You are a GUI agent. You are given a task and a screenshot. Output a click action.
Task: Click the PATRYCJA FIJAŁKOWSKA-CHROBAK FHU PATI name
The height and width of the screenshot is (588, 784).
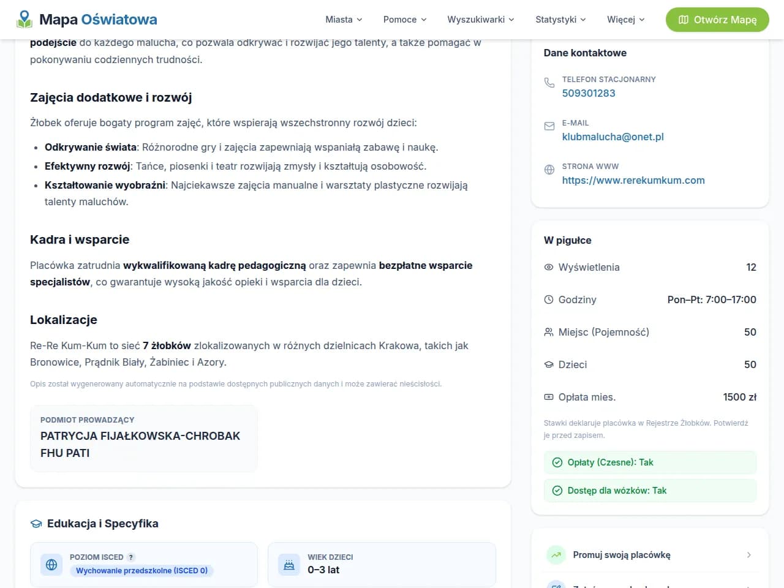140,445
